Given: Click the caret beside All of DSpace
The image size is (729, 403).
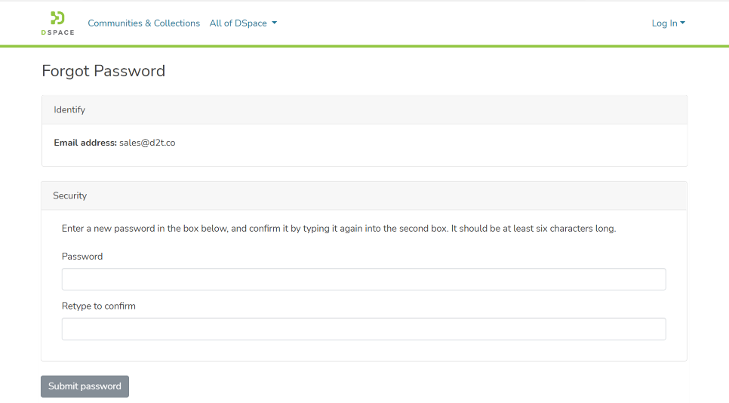Looking at the screenshot, I should click(275, 23).
